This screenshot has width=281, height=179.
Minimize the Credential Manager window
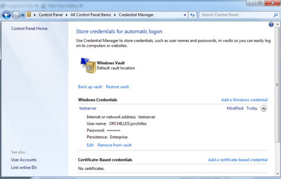(251, 3)
